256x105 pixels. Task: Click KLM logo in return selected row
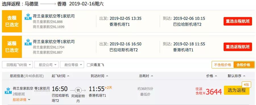click(28, 42)
